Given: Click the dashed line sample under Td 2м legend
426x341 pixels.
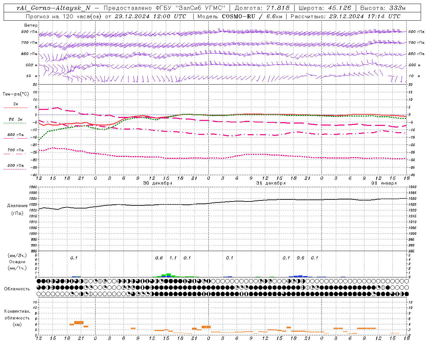Looking at the screenshot, I should coord(15,123).
